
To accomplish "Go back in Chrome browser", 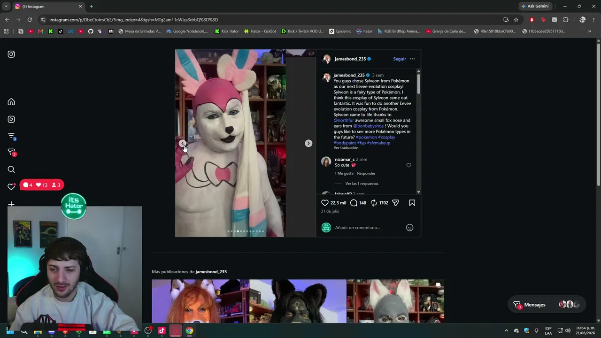I will pos(7,20).
